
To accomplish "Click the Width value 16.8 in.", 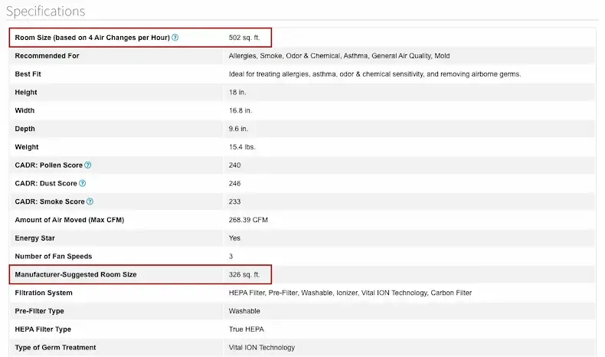I will tap(240, 110).
